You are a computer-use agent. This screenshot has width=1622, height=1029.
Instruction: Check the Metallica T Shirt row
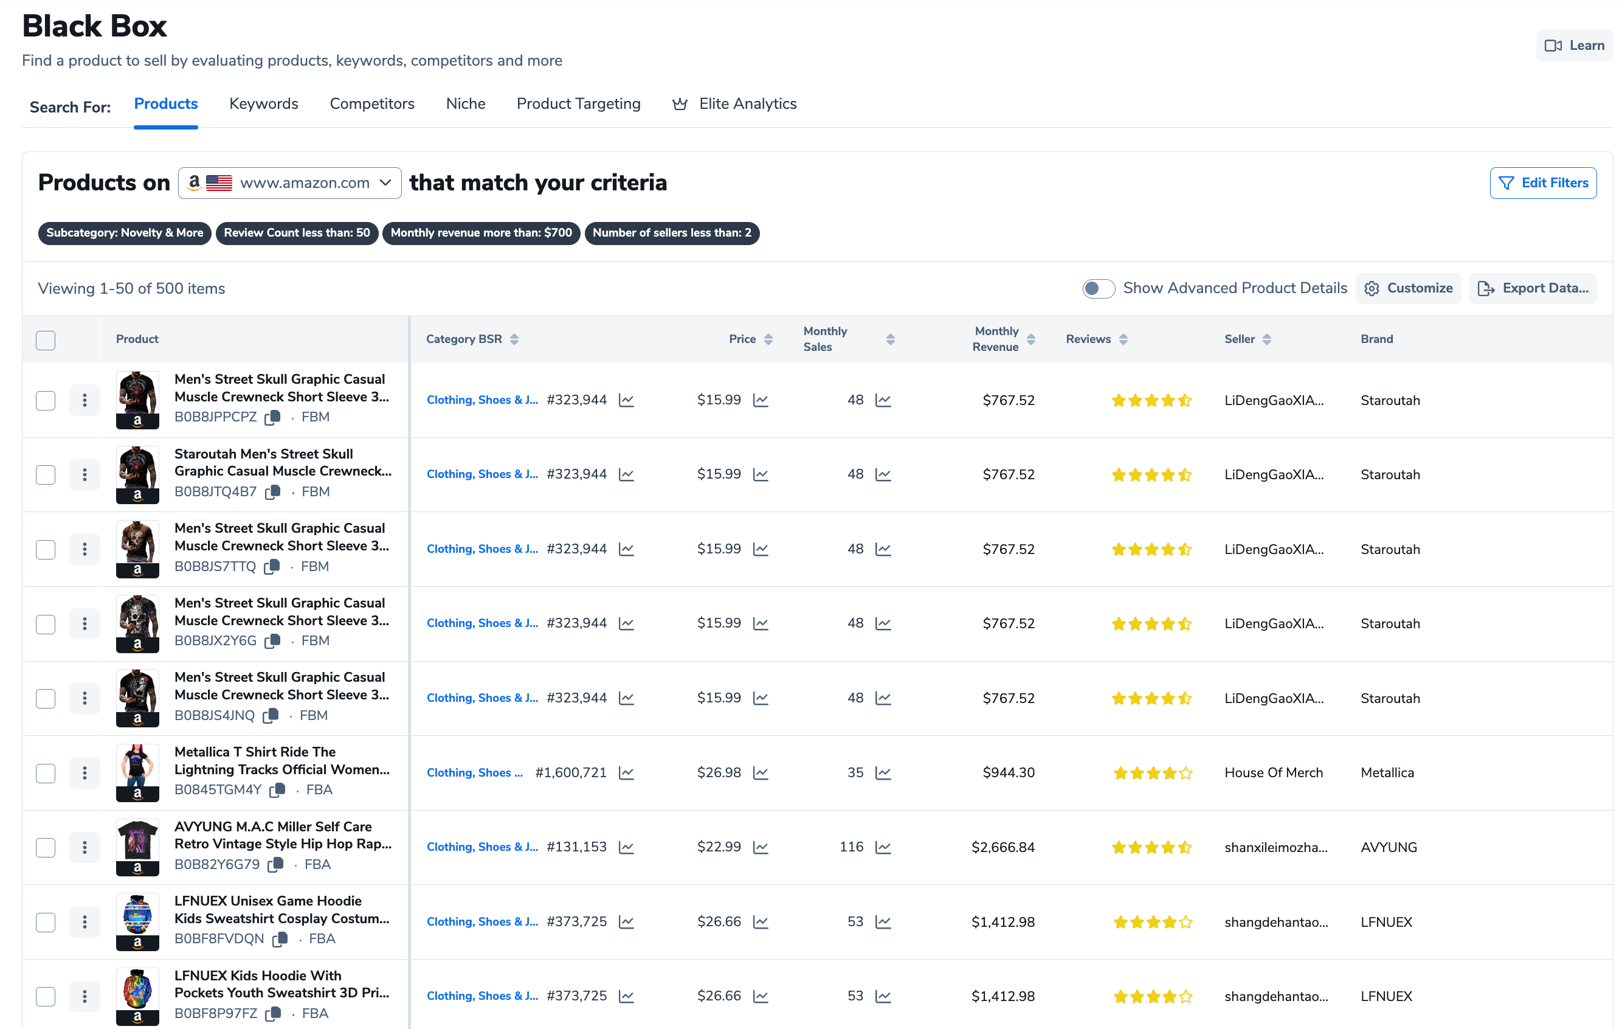[x=46, y=773]
